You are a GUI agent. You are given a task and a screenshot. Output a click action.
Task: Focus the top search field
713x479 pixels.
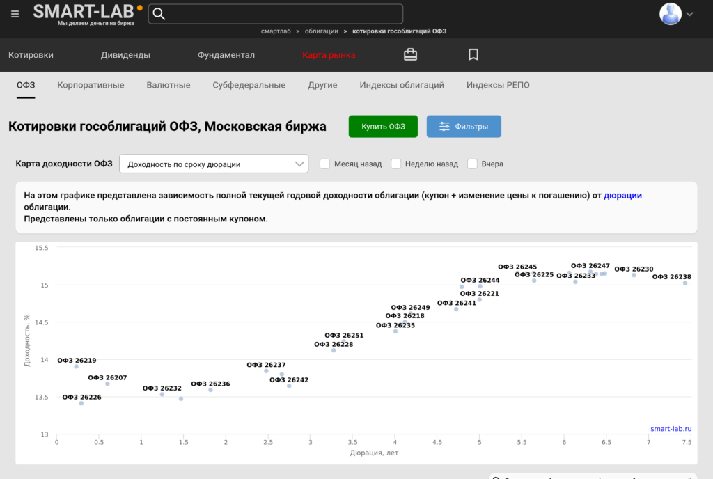click(x=276, y=14)
